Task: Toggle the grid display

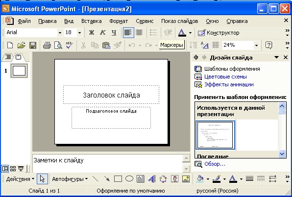Action: [x=216, y=45]
